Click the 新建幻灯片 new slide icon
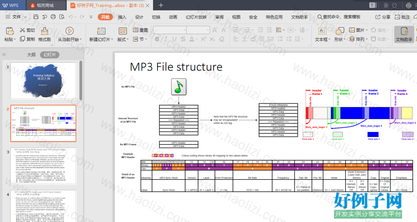The height and width of the screenshot is (222, 417). pyautogui.click(x=101, y=31)
